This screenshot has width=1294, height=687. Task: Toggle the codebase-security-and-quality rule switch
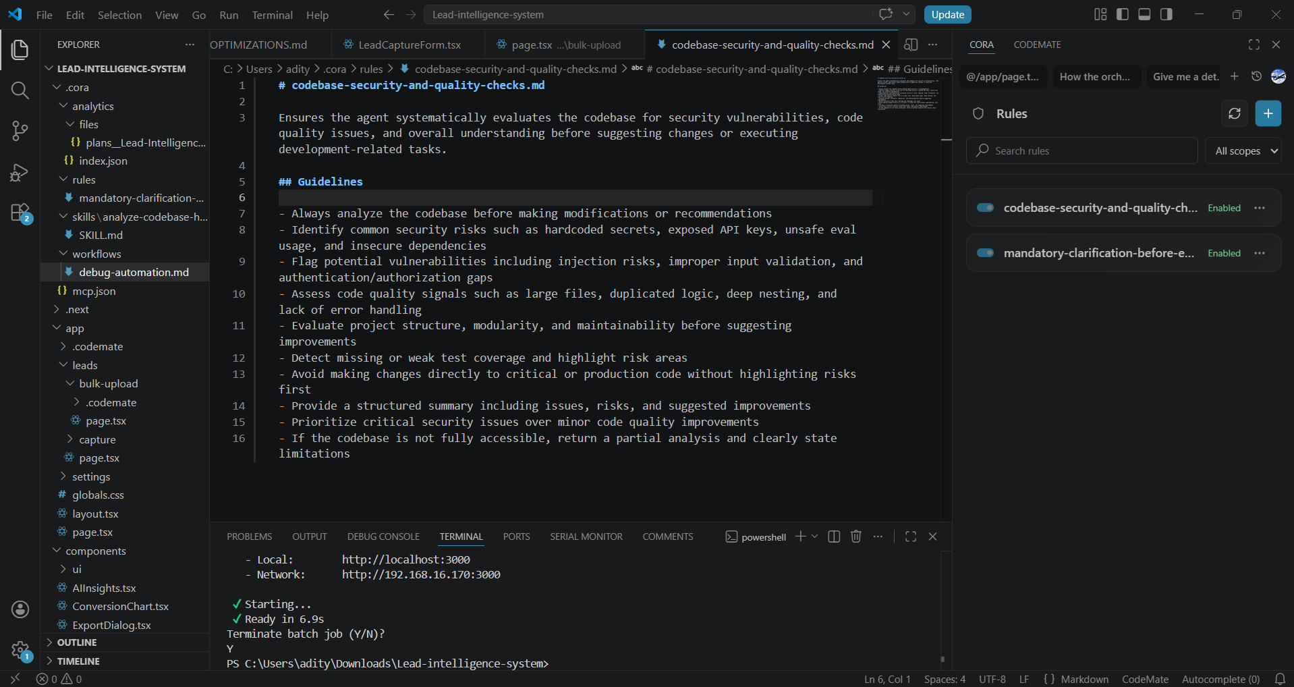point(986,208)
